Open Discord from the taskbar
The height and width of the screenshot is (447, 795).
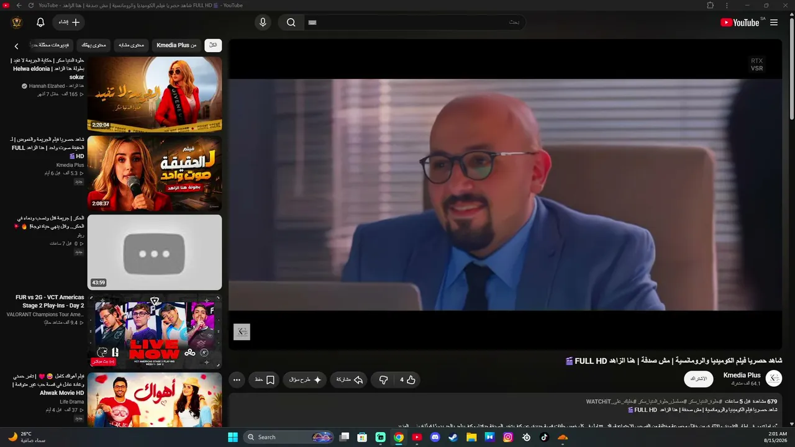(x=435, y=437)
